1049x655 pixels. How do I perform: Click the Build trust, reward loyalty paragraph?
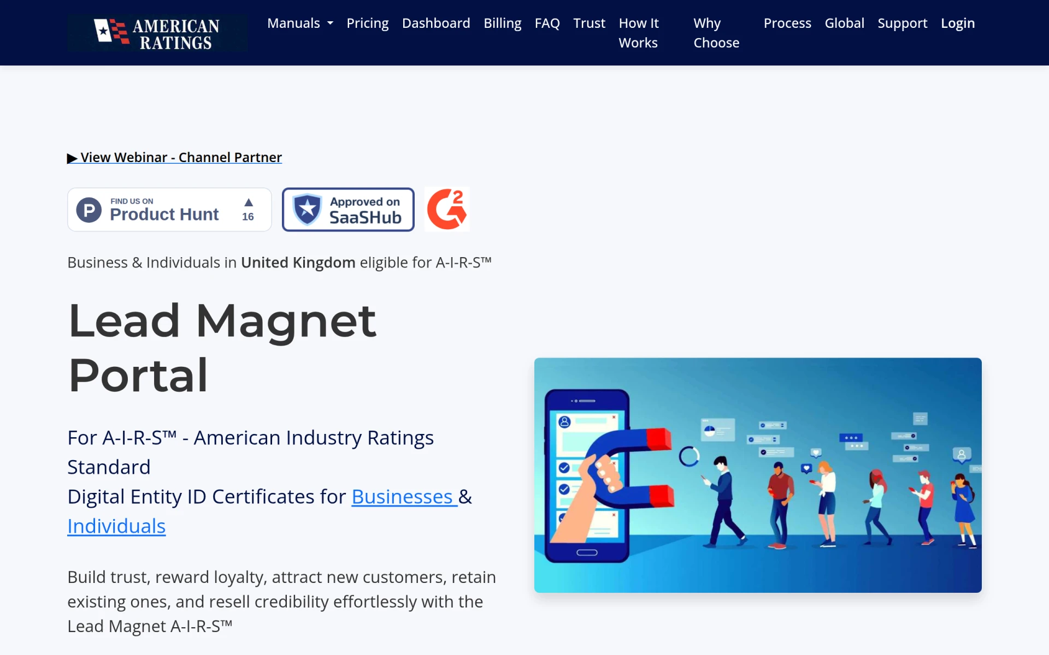282,602
